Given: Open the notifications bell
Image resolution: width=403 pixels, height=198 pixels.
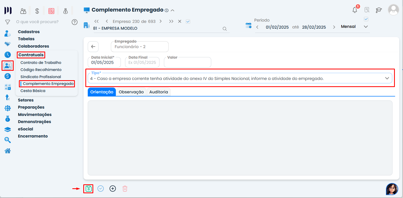Looking at the screenshot, I should [x=355, y=10].
